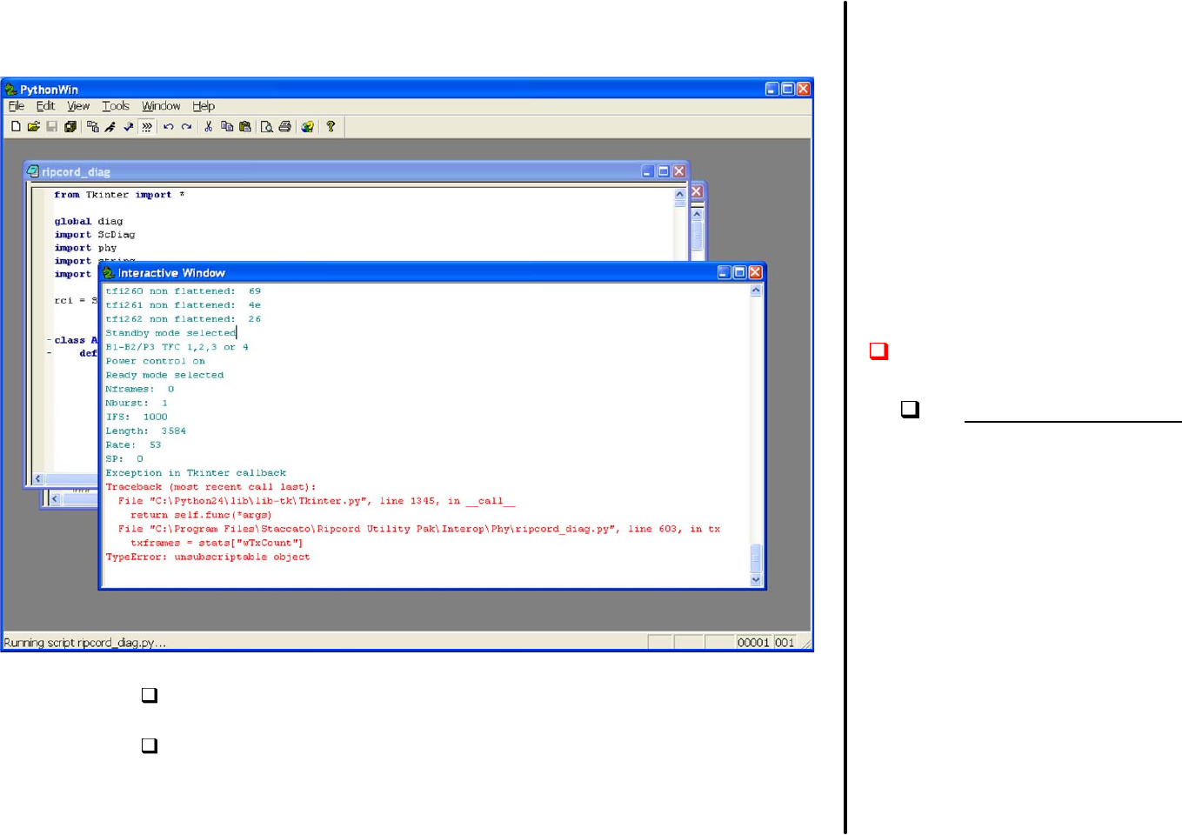Open the Help menu
Image resolution: width=1182 pixels, height=835 pixels.
pos(204,106)
